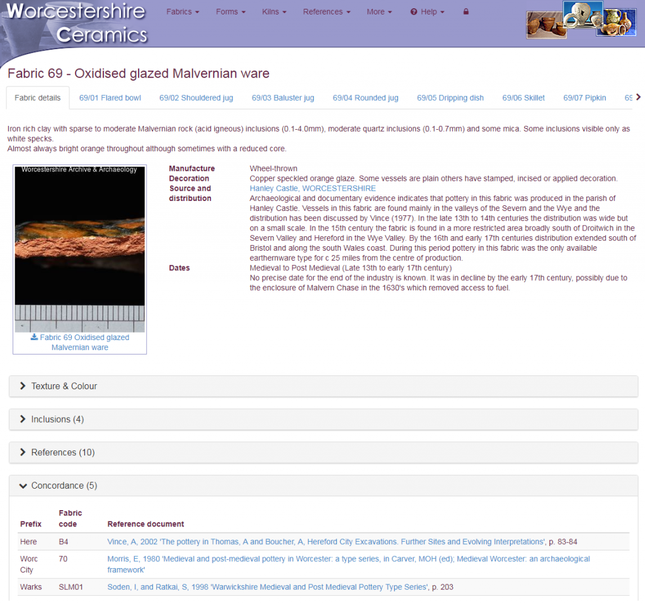This screenshot has height=604, width=645.
Task: Open the Kilns dropdown menu
Action: (x=274, y=12)
